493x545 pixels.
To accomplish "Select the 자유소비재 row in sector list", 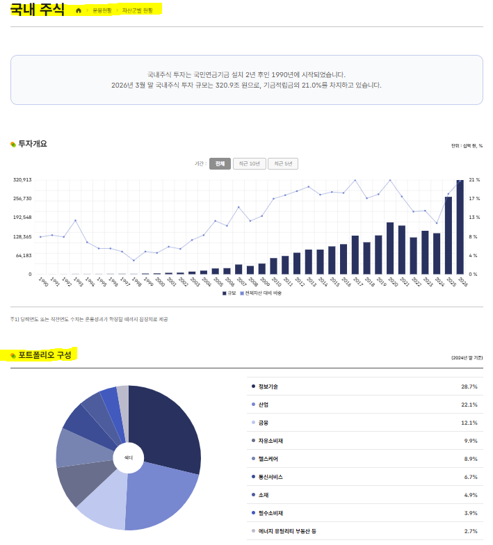I will [364, 441].
